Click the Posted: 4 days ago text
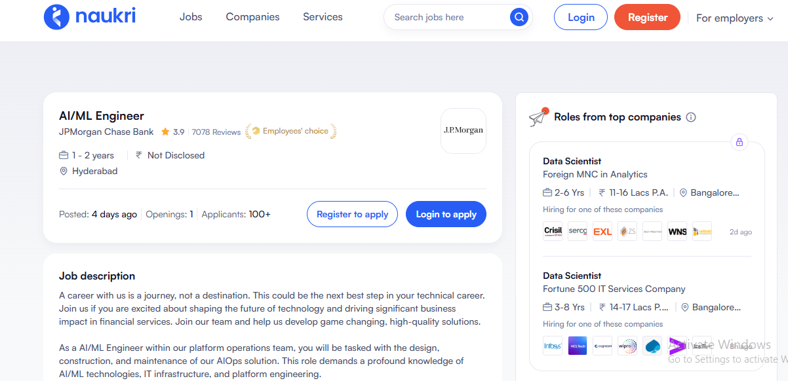Viewport: 788px width, 381px height. click(98, 214)
